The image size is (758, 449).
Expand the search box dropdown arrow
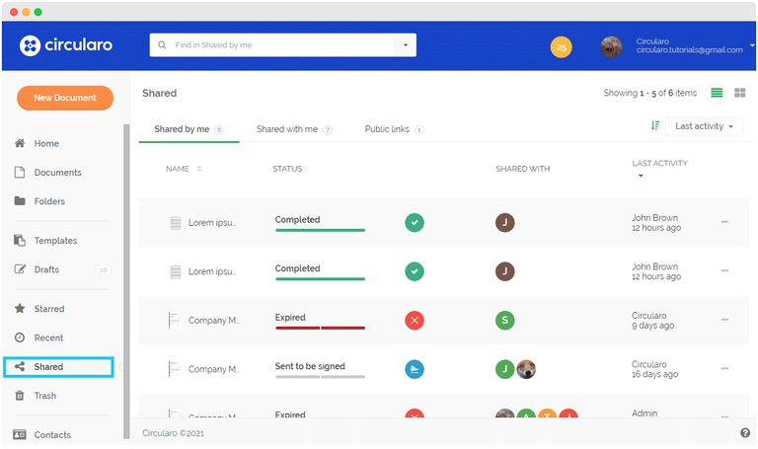click(x=405, y=45)
